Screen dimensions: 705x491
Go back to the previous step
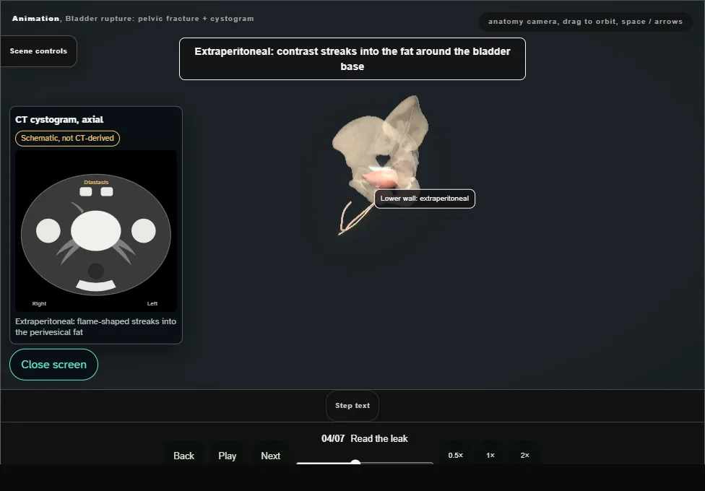point(184,456)
